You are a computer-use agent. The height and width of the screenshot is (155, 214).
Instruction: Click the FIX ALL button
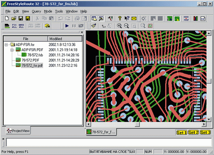[14, 26]
